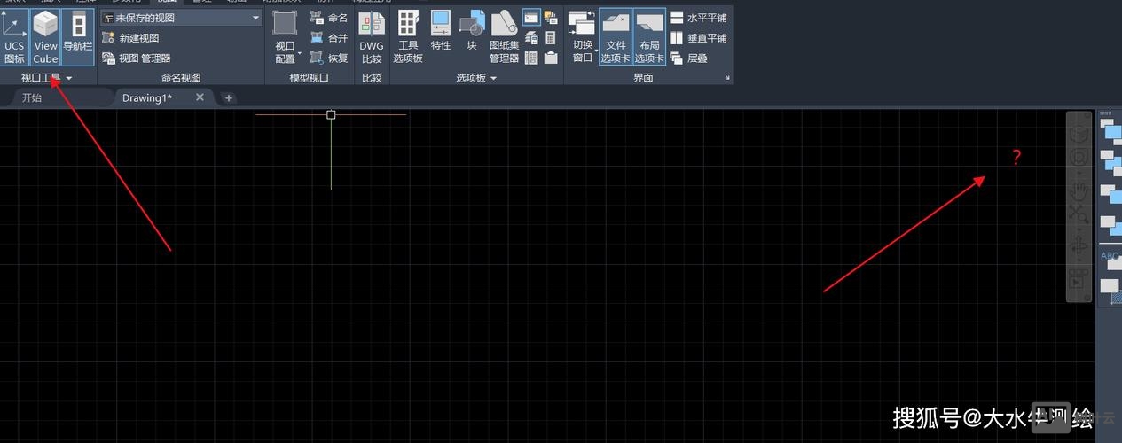Select the Drawing1* file tab
The width and height of the screenshot is (1122, 443).
coord(147,97)
